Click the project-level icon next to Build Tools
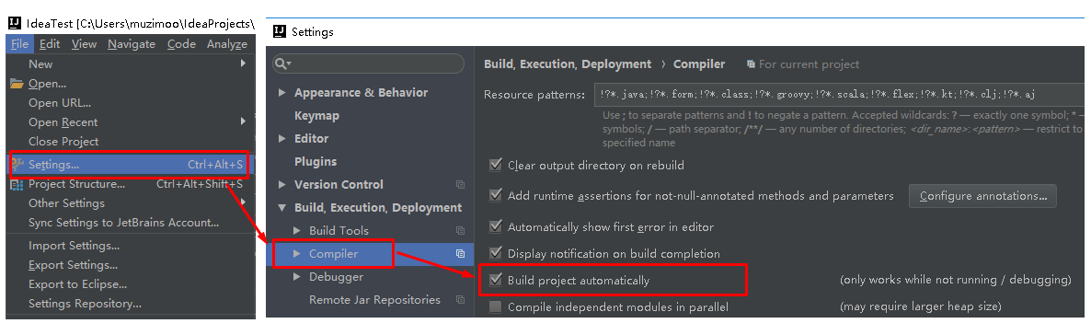Screen dimensions: 1091x335 [x=460, y=230]
